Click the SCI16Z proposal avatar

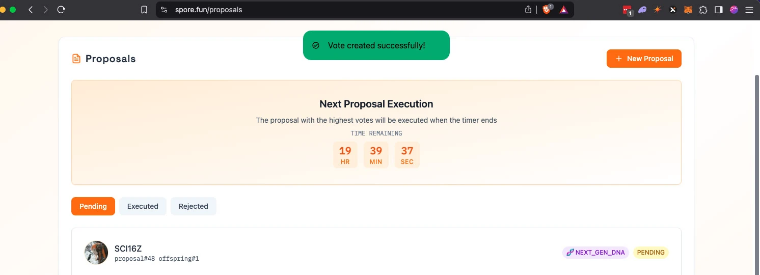click(x=96, y=253)
